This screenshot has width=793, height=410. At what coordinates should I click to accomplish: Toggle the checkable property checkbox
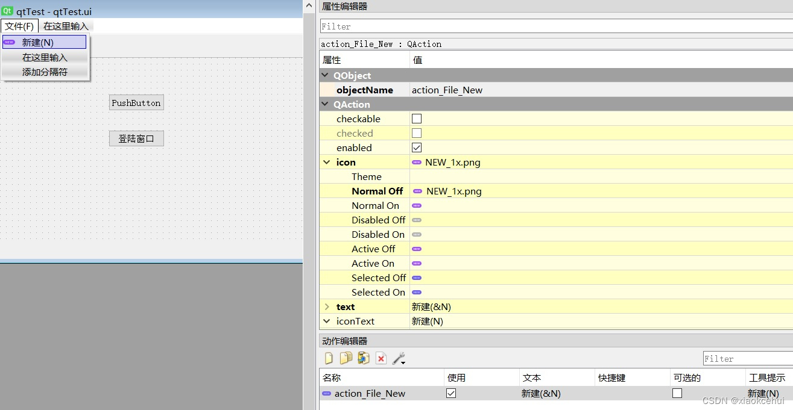[417, 119]
